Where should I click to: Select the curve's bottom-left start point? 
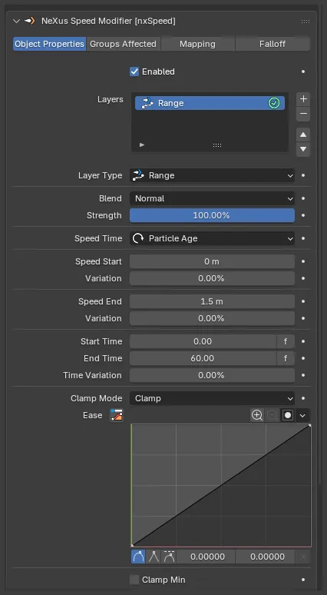point(132,545)
